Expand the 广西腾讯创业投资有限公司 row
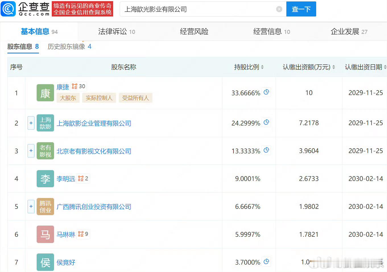This screenshot has height=272, width=387. 31,206
